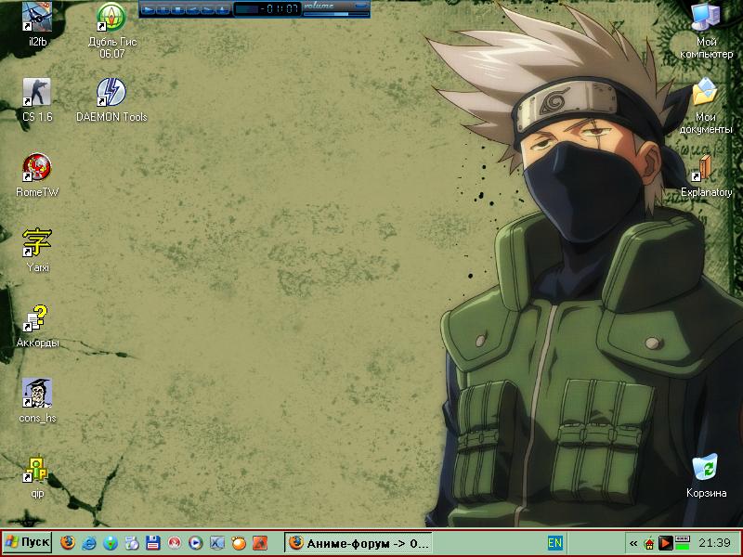Expand hidden tray icons with « arrow
This screenshot has width=743, height=557.
click(633, 543)
